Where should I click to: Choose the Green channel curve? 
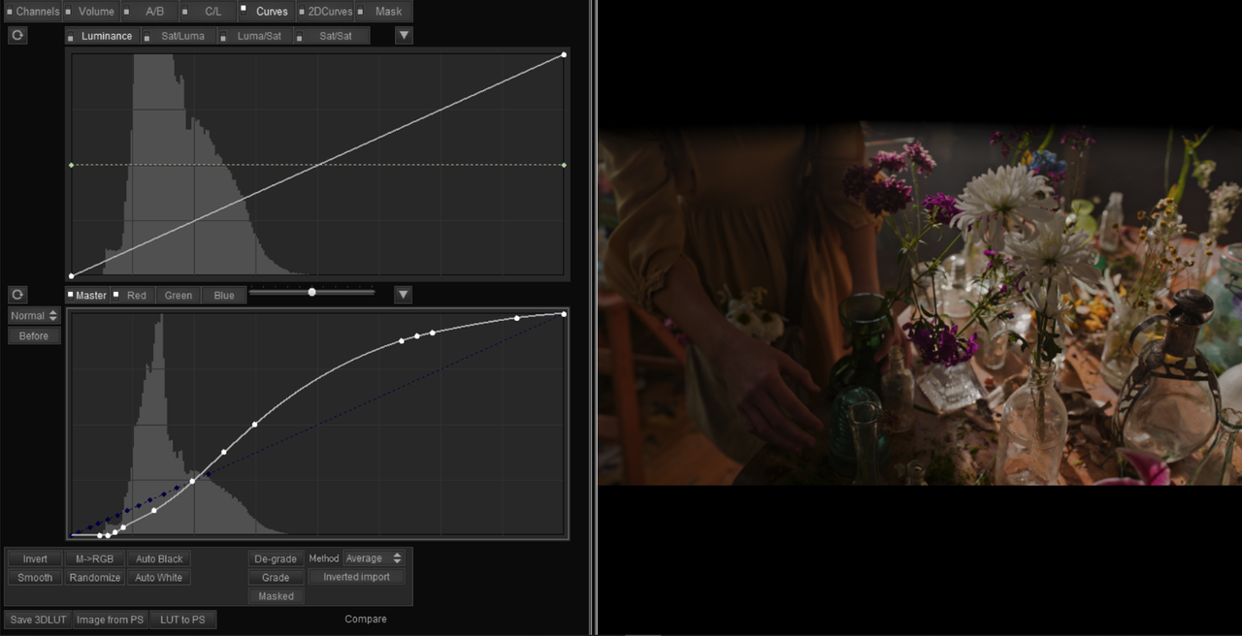(179, 295)
